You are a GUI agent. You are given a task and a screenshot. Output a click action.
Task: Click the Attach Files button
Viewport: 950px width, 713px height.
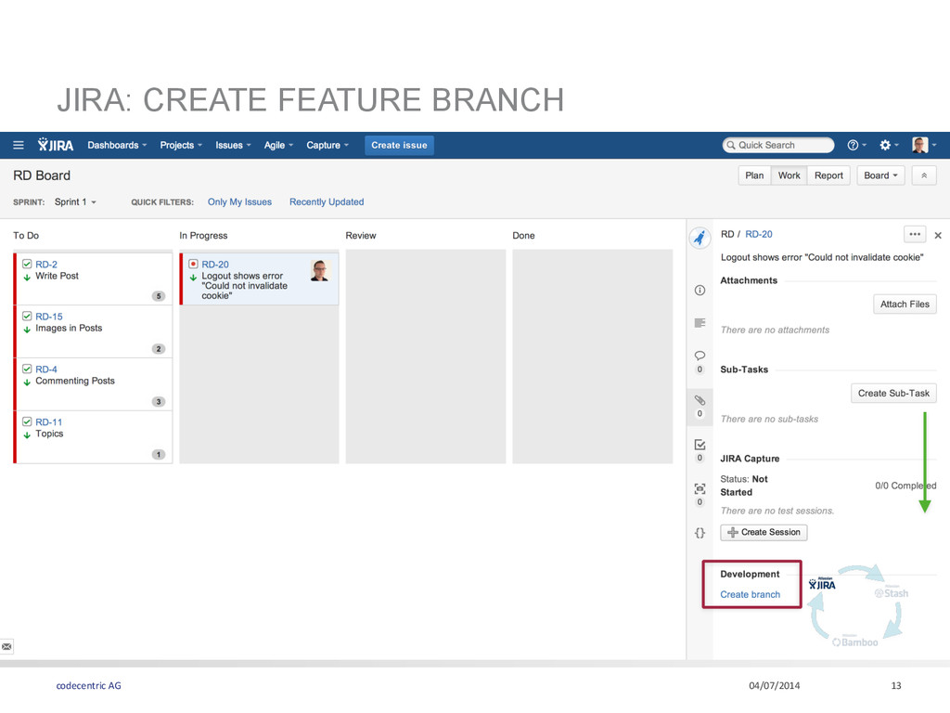coord(905,304)
